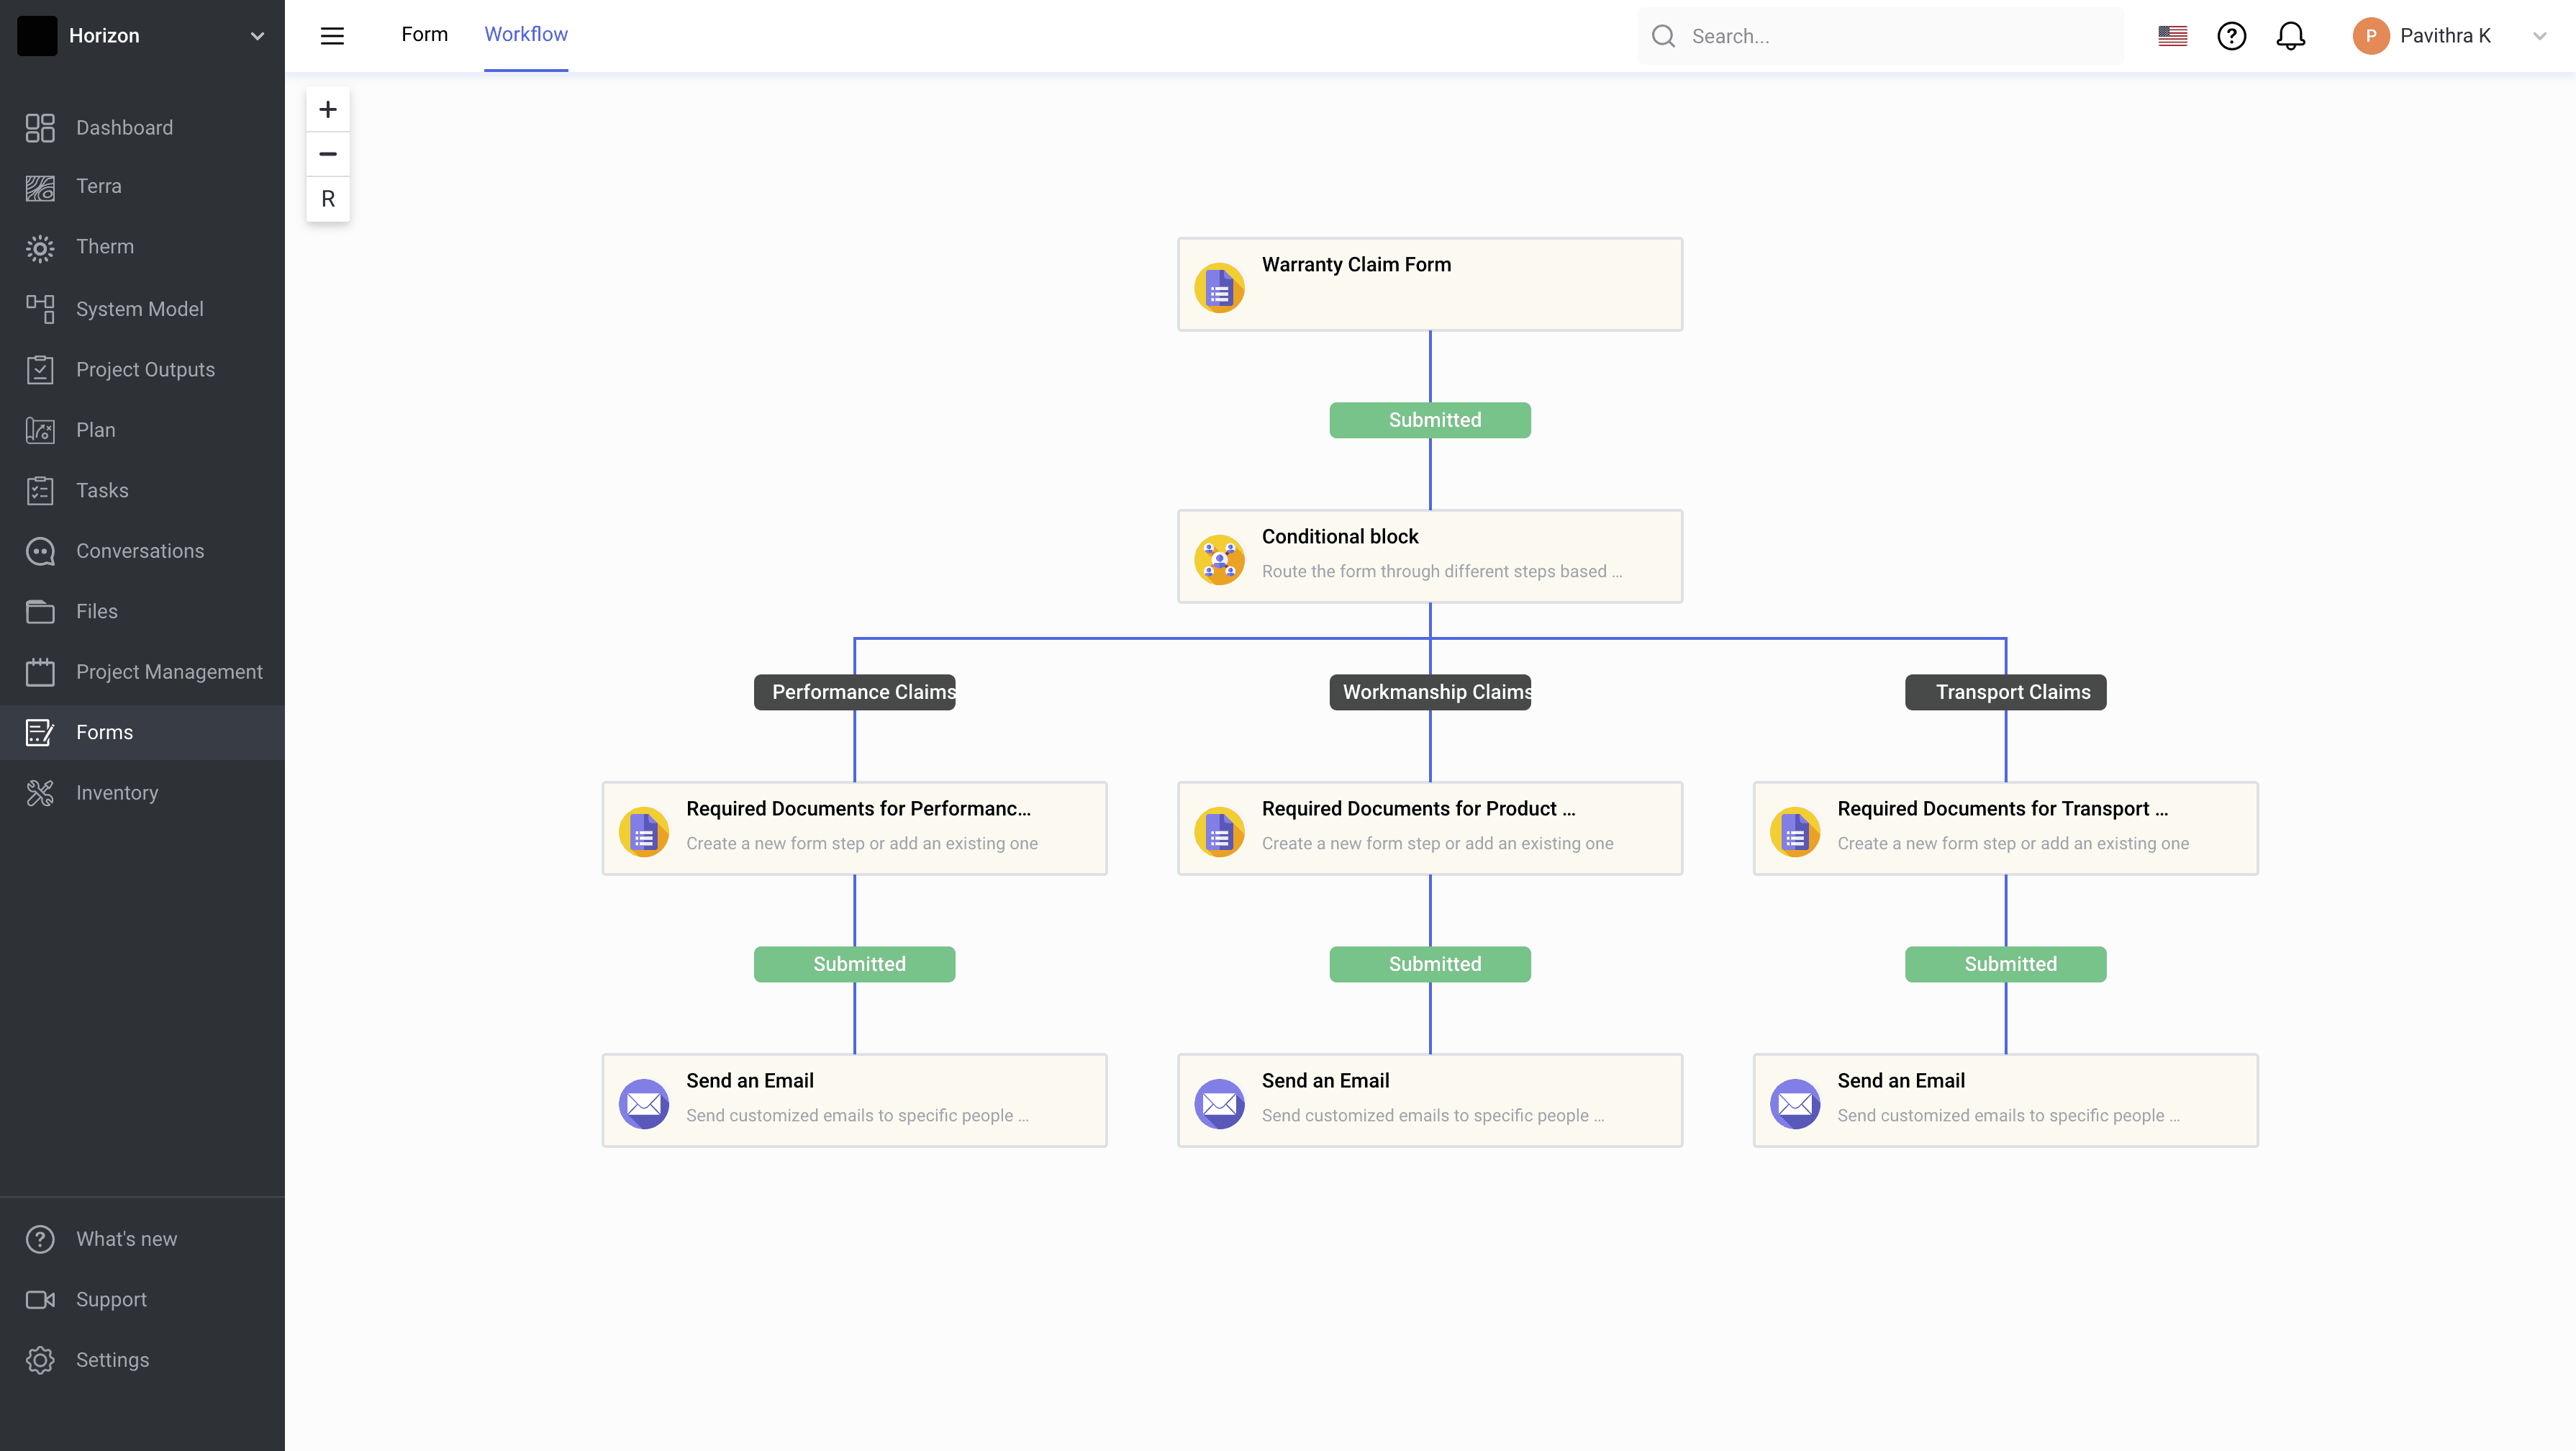
Task: Open the notifications bell
Action: pyautogui.click(x=2291, y=35)
